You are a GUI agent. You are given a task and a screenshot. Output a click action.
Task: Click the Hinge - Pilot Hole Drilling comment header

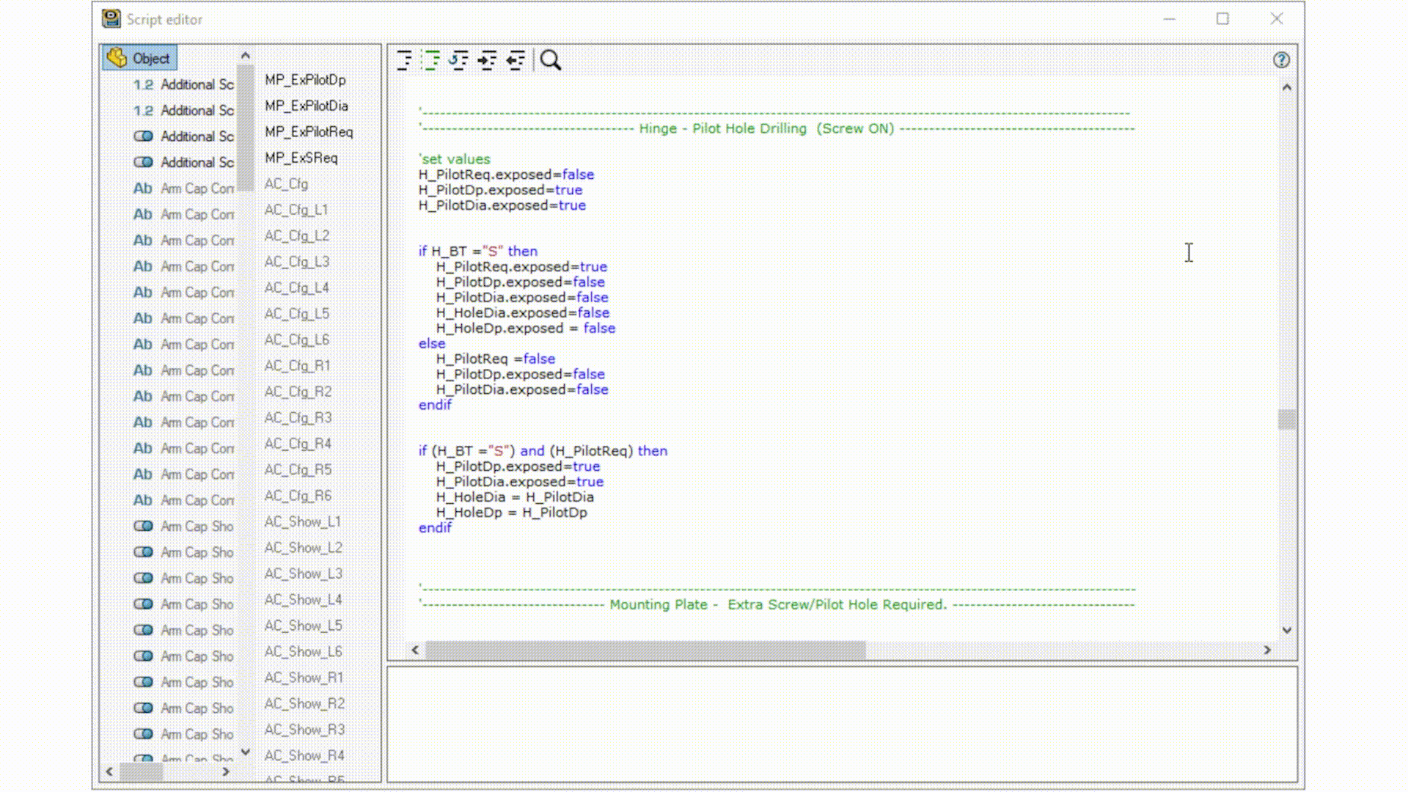(777, 128)
